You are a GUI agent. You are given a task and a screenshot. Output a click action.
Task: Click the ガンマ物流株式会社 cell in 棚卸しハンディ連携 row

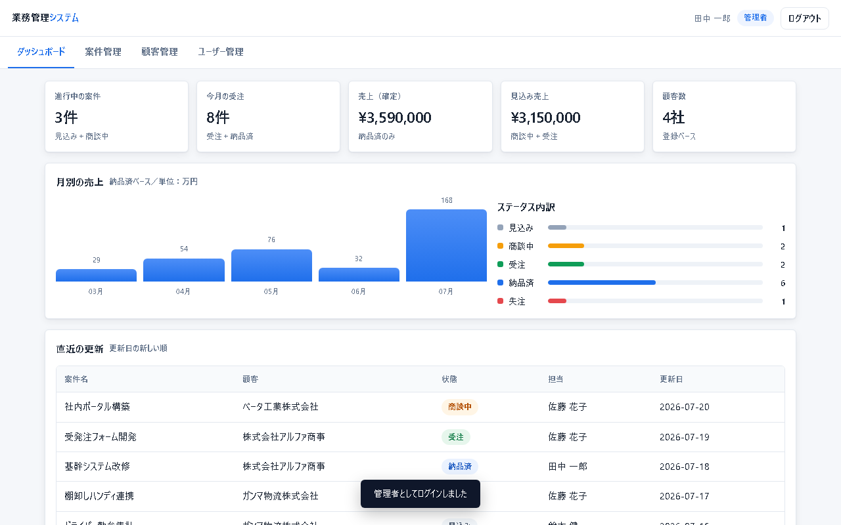281,496
